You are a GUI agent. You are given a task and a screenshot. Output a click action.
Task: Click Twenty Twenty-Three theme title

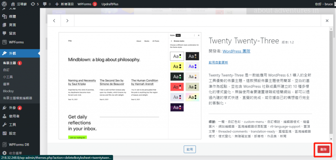coord(244,41)
